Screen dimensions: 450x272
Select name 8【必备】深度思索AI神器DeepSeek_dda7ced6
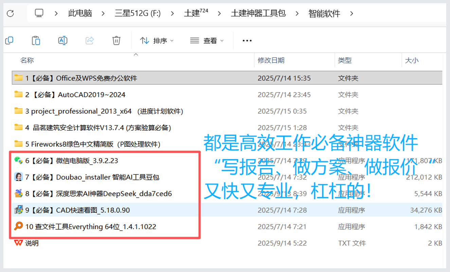[x=98, y=194]
